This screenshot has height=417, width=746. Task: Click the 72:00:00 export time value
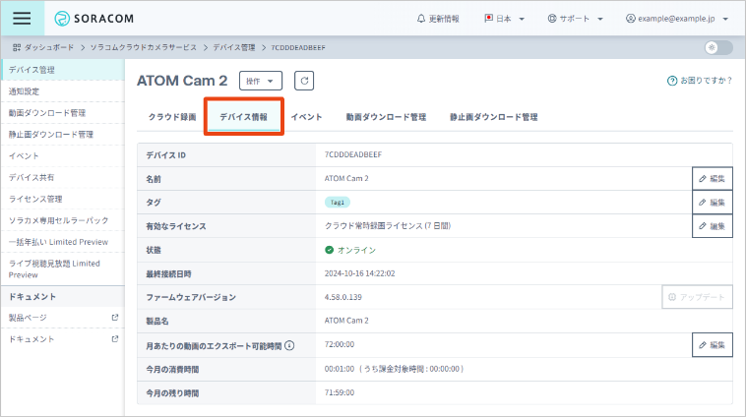coord(340,344)
